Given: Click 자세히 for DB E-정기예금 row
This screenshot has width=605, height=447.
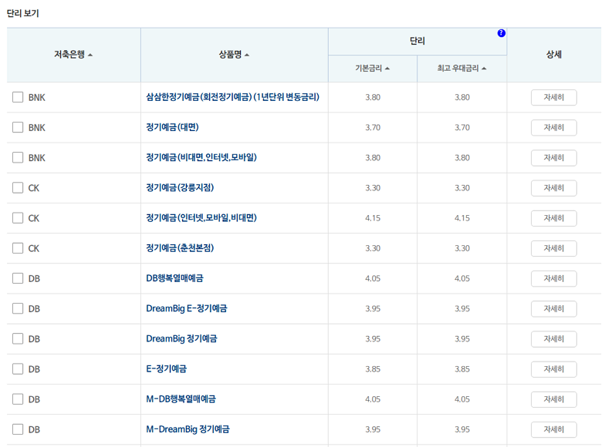Looking at the screenshot, I should click(554, 369).
